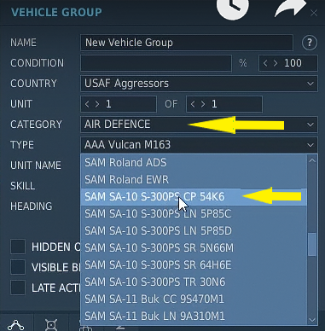The width and height of the screenshot is (325, 331).
Task: Select SAM SA-11 Buk LN 9A310M1
Action: tap(194, 316)
